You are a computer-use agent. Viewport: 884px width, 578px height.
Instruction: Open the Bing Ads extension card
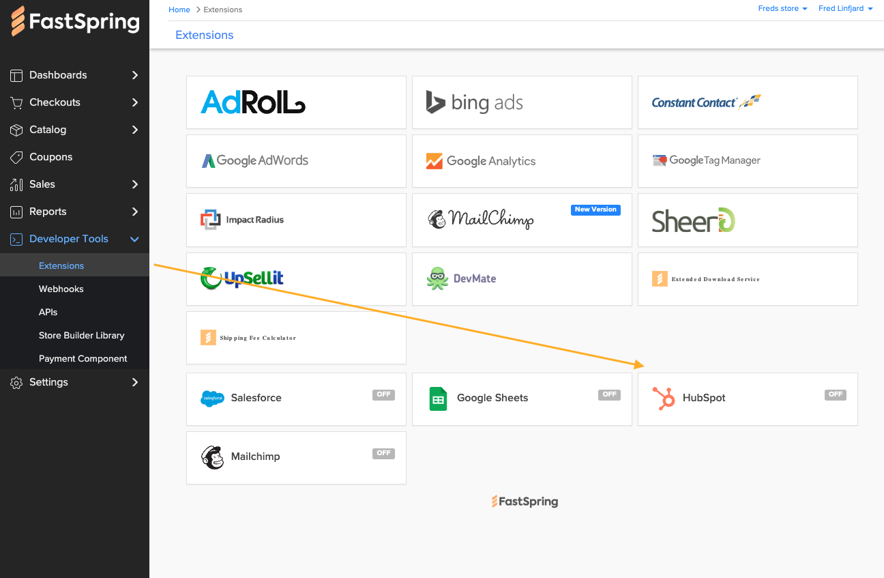coord(522,102)
